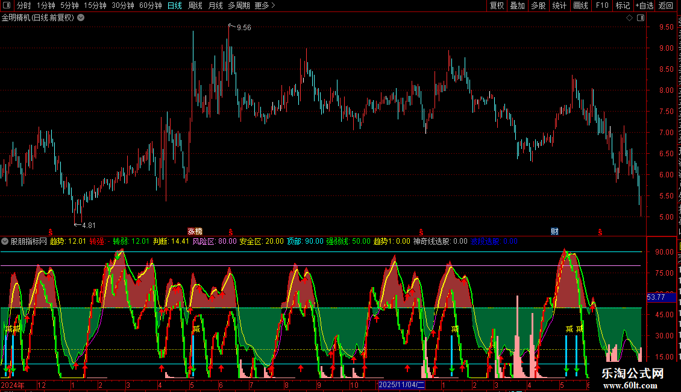
Task: Click the 2024年 label on the time axis
Action: (13, 385)
